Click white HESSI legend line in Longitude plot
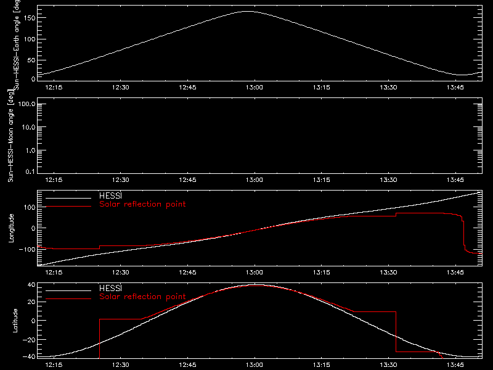This screenshot has width=493, height=370. (68, 198)
